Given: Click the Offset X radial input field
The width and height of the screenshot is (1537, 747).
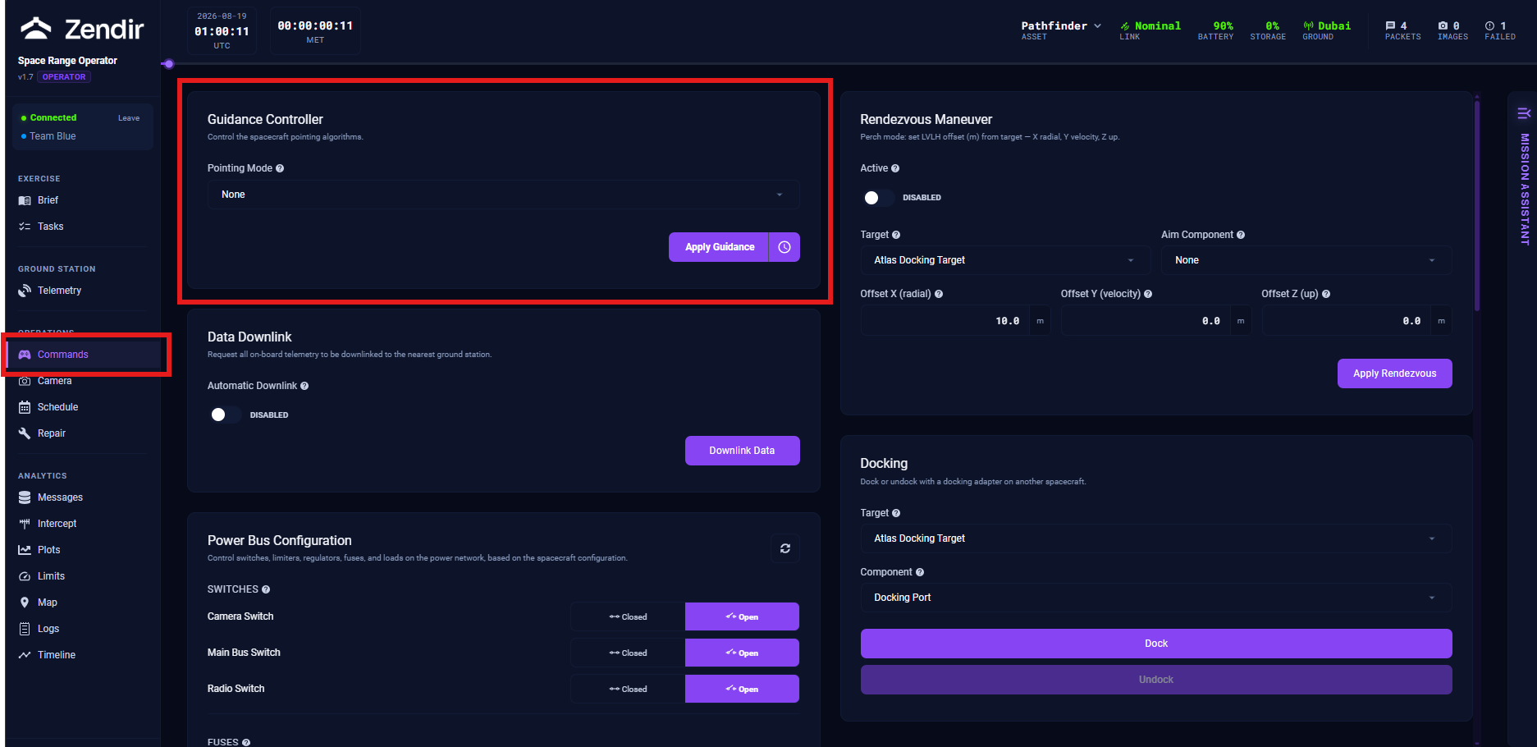Looking at the screenshot, I should click(945, 321).
